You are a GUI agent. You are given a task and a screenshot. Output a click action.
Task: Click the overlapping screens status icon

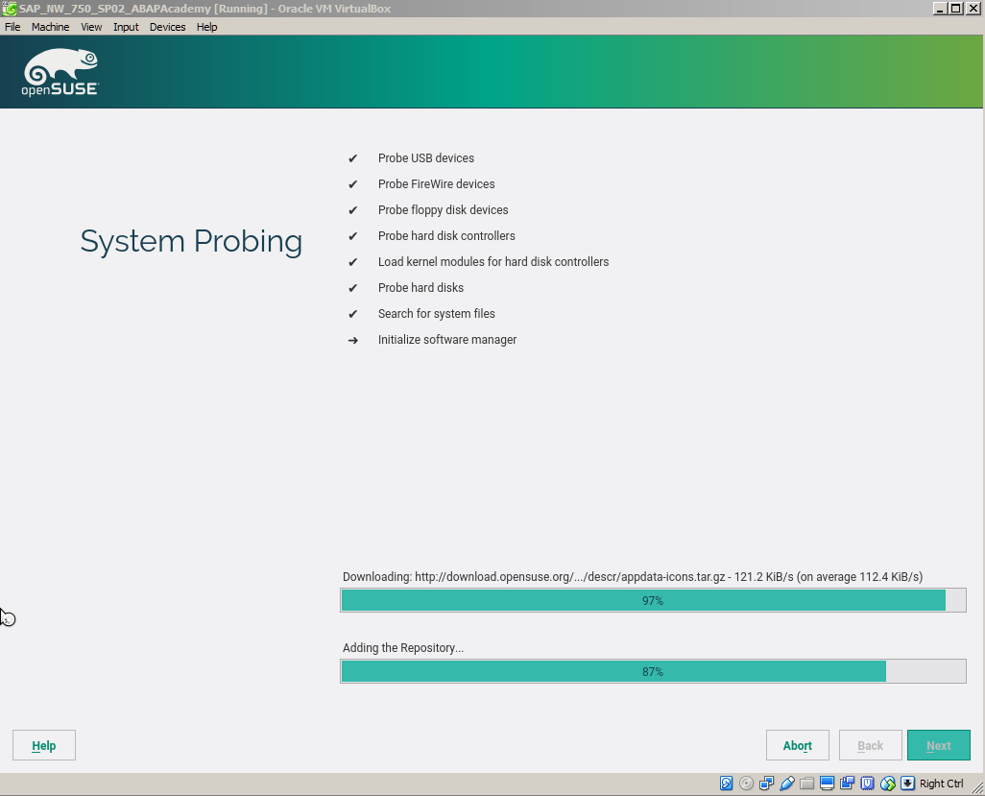coord(847,783)
